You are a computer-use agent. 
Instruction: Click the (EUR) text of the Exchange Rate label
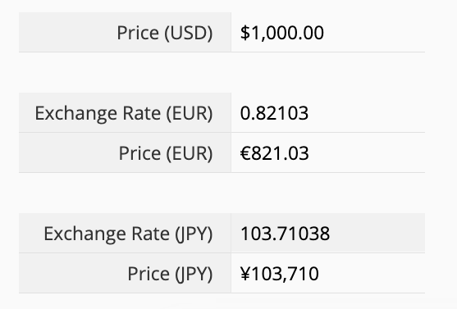(190, 113)
